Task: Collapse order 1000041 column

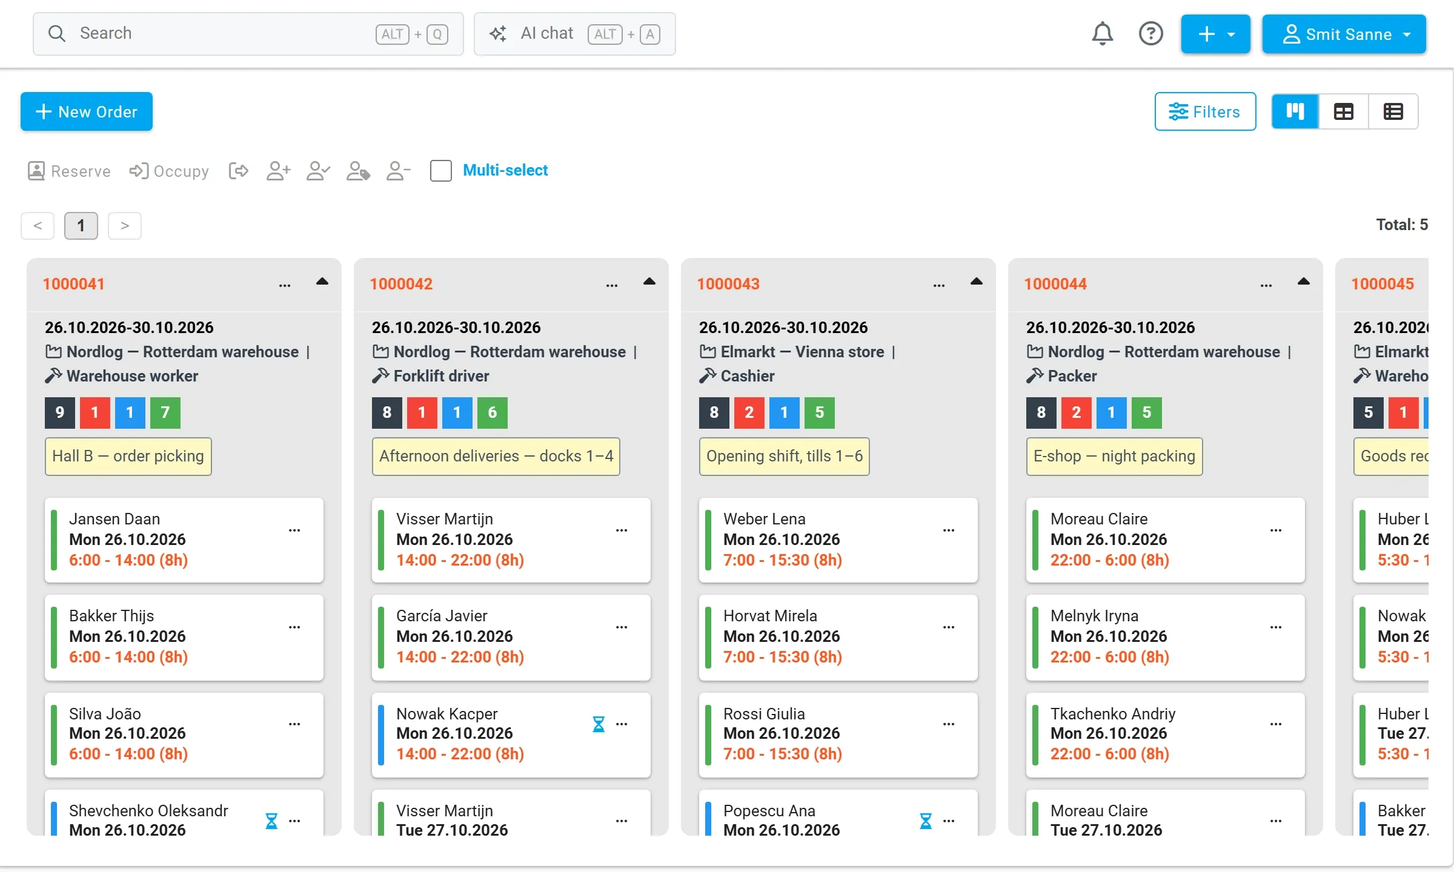Action: coord(322,282)
